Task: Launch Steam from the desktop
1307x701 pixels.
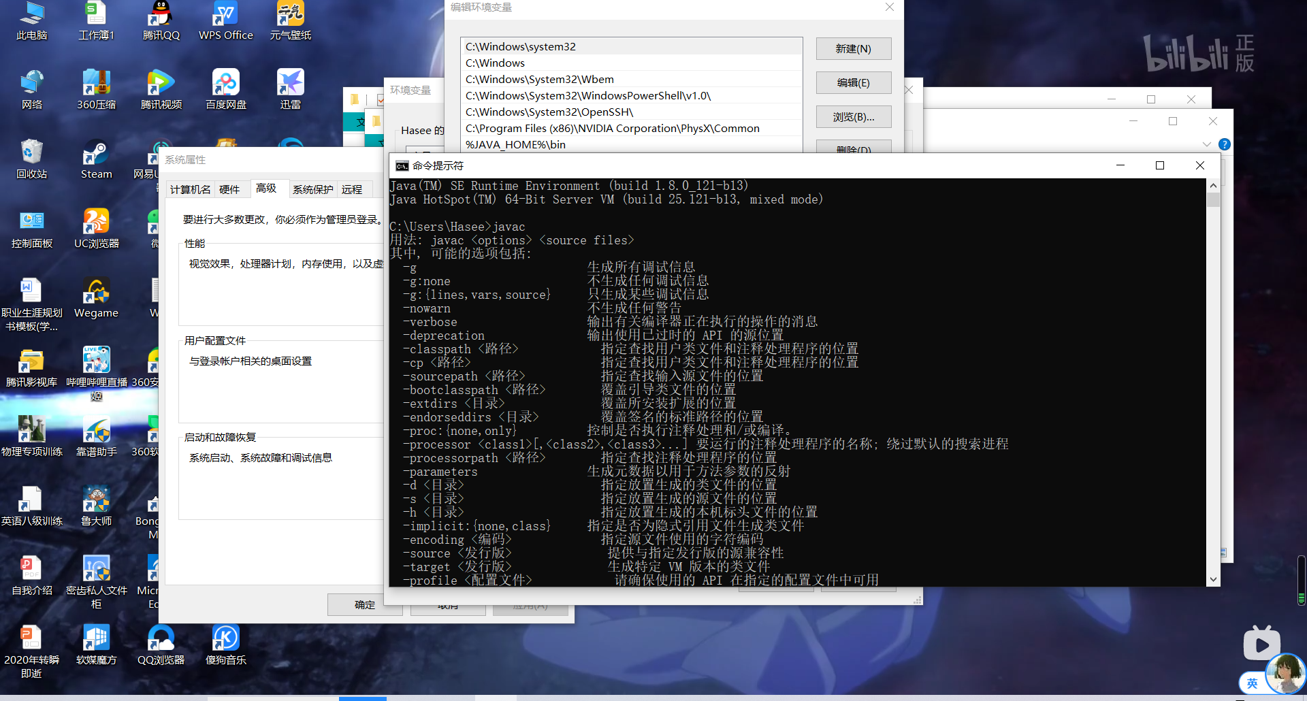Action: (96, 159)
